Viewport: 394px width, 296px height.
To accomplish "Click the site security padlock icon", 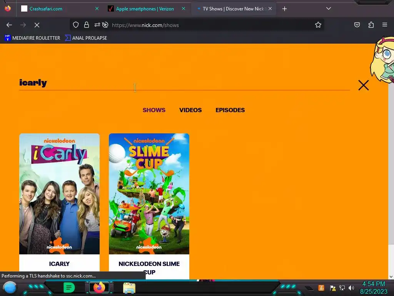I will (x=87, y=25).
